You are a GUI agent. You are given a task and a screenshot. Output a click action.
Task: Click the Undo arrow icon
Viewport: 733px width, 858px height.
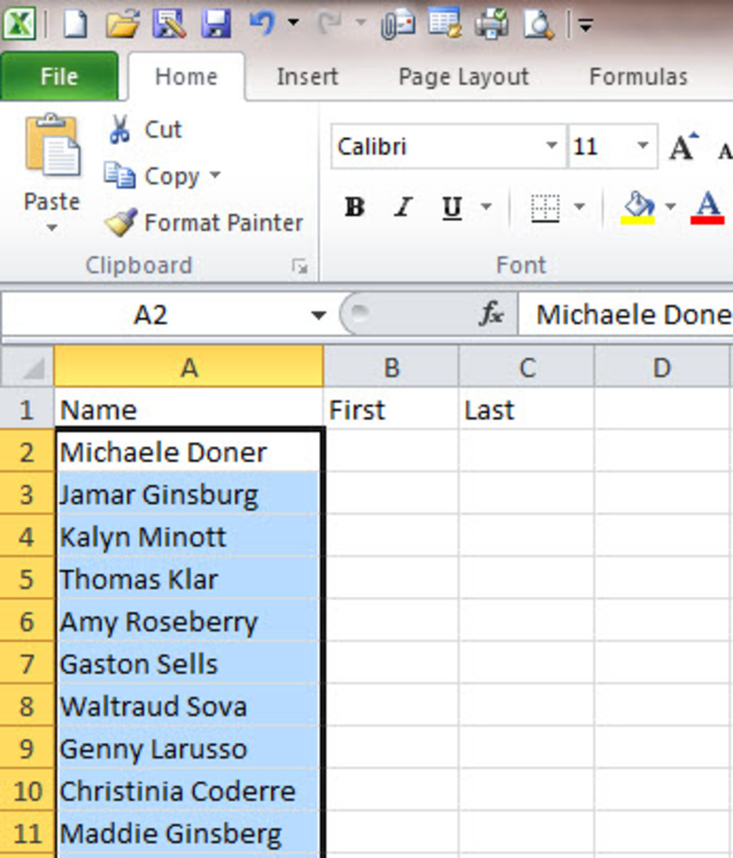point(261,24)
